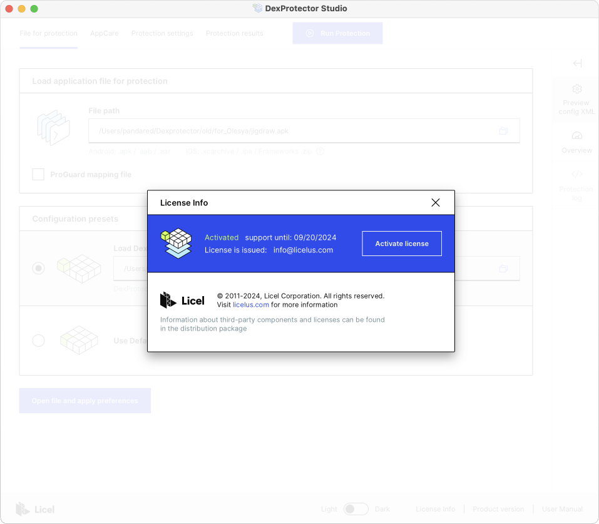Click the Configuration presets header

coord(75,218)
